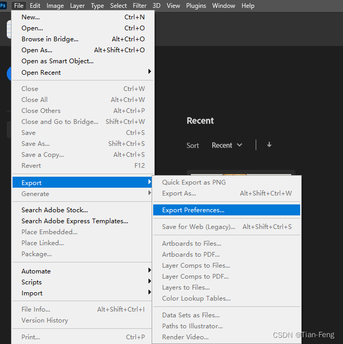Image resolution: width=343 pixels, height=344 pixels.
Task: Select Color Lookup Tables...
Action: [227, 299]
